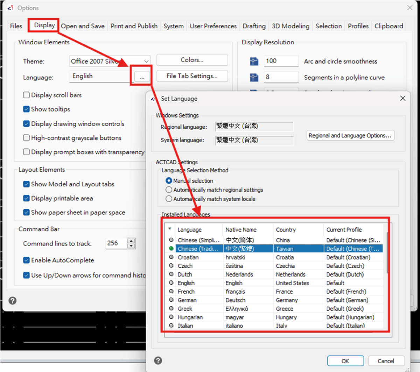The image size is (420, 372).
Task: Confirm with OK in Set Language
Action: [x=345, y=361]
